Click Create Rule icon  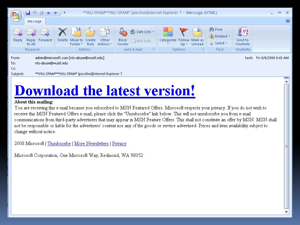pos(90,37)
